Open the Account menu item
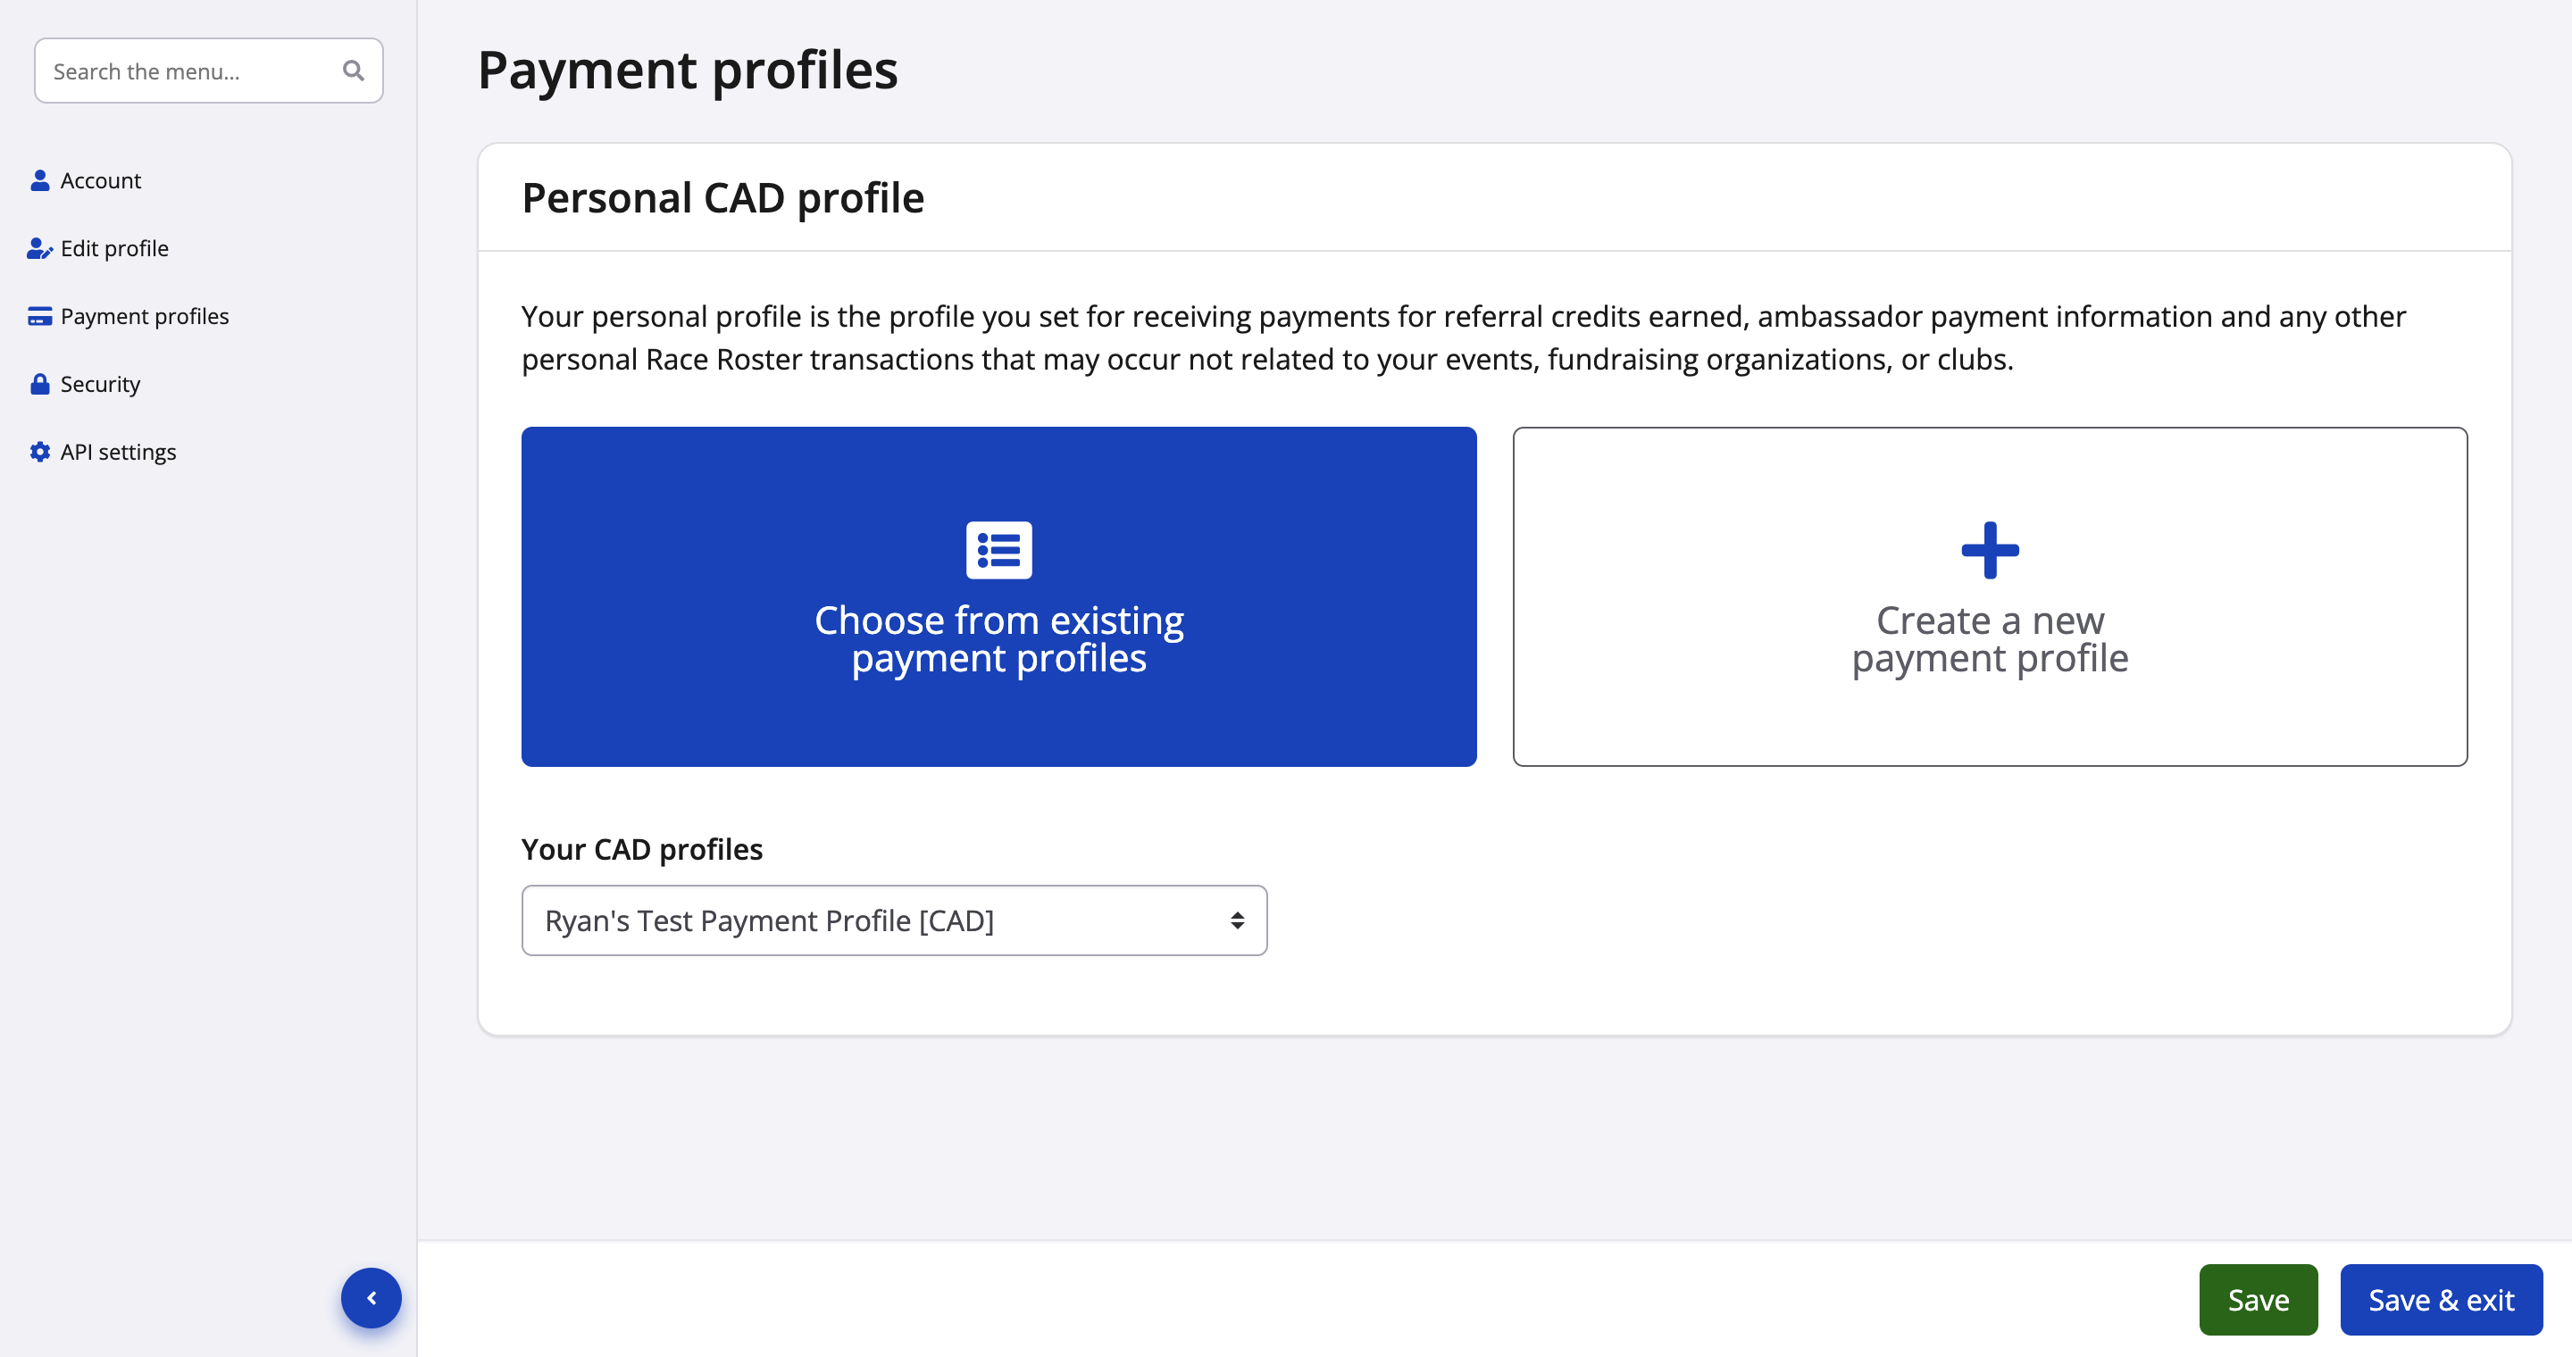Viewport: 2572px width, 1357px height. pos(101,180)
